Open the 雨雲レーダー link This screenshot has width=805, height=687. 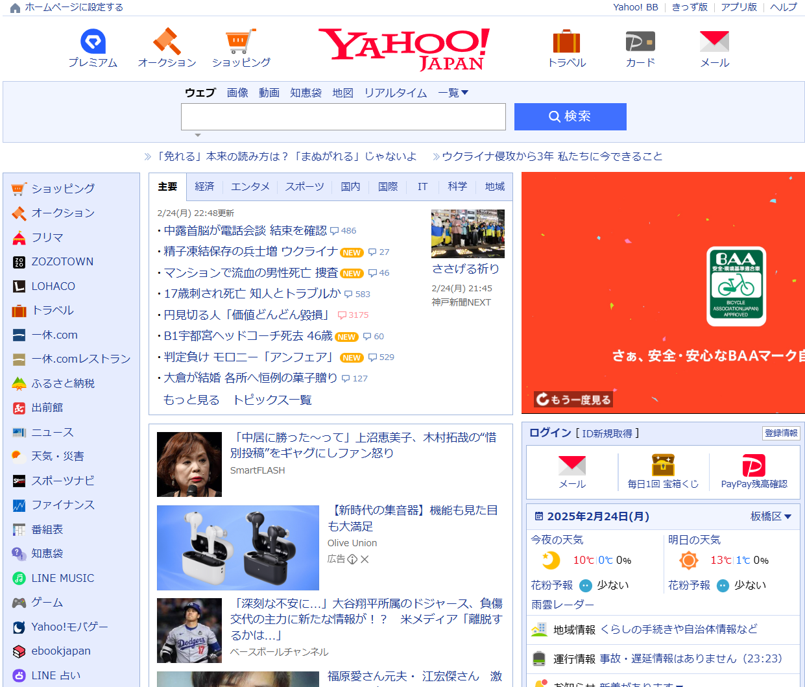point(562,605)
